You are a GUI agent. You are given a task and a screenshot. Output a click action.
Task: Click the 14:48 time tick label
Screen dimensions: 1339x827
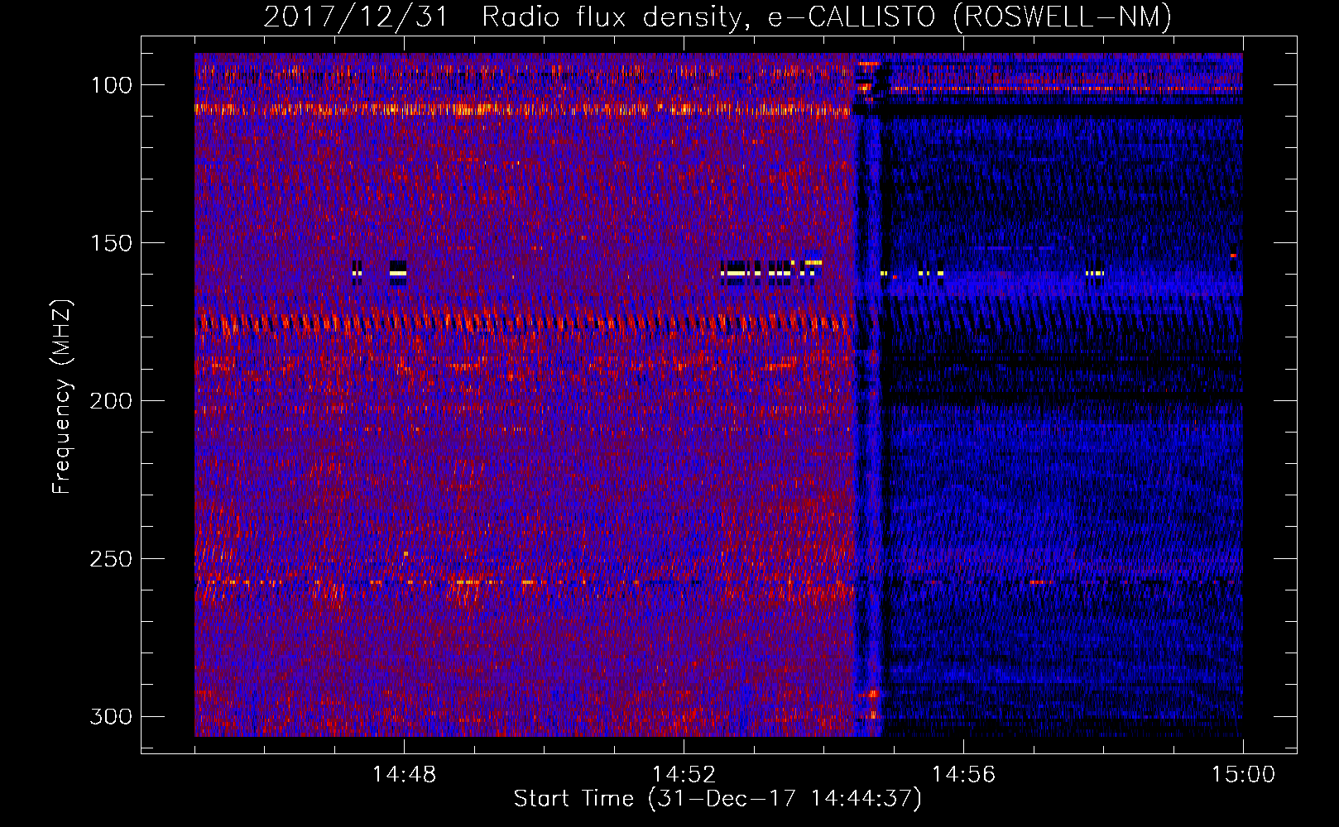coord(404,775)
